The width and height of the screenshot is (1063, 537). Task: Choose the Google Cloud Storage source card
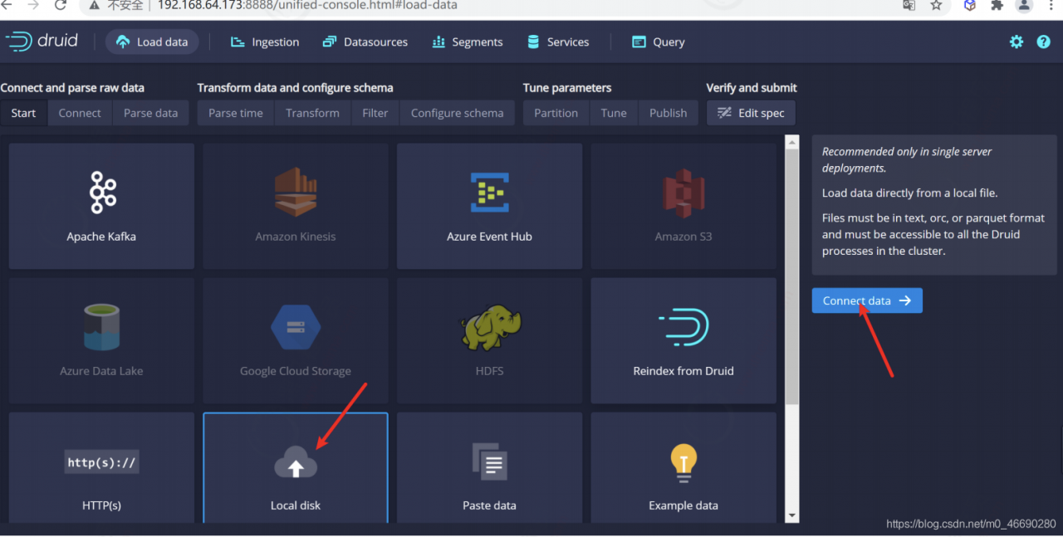296,340
